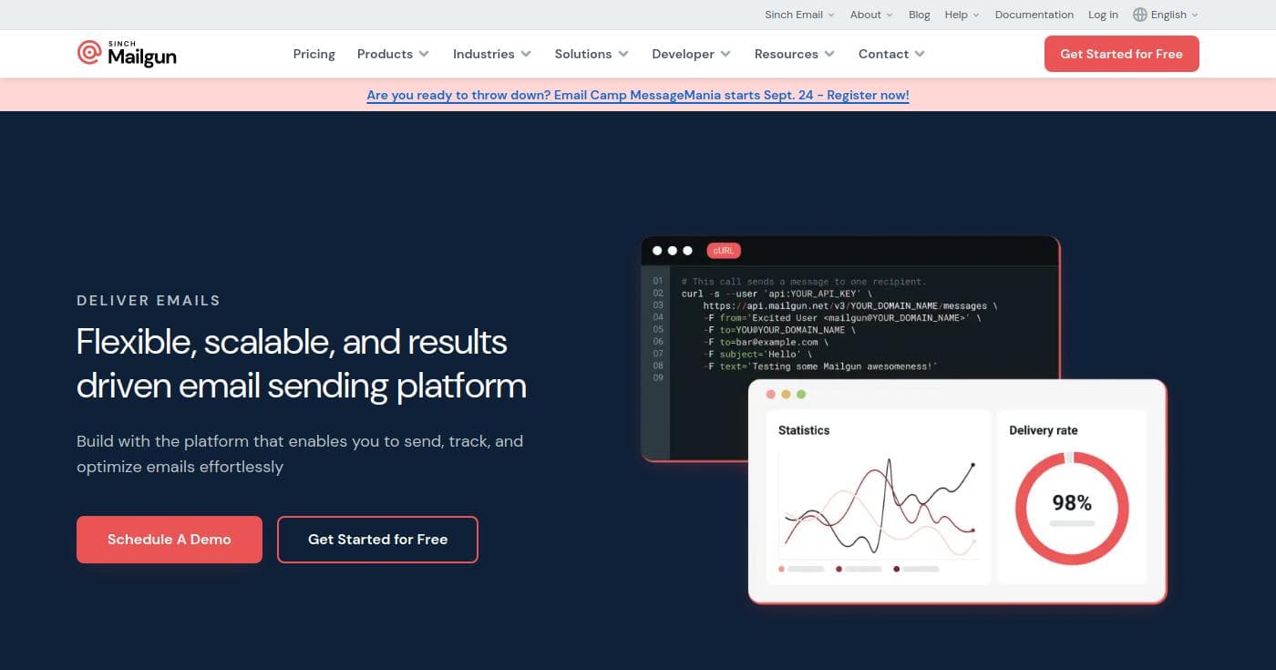Click the 98% delivery rate donut chart
Viewport: 1276px width, 670px height.
coord(1071,507)
